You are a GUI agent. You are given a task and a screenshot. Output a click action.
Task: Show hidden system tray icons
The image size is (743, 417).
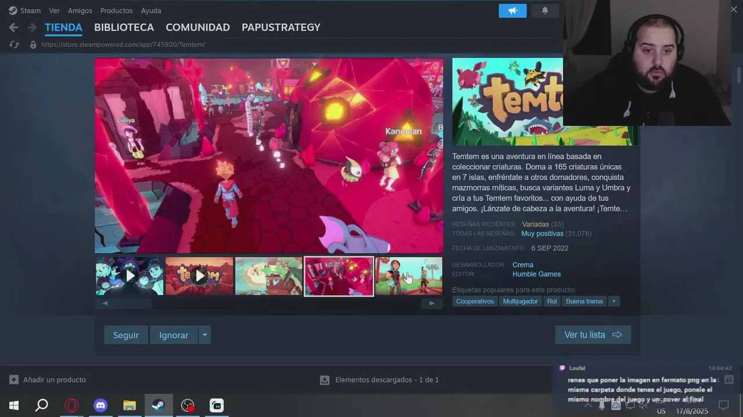tap(589, 405)
